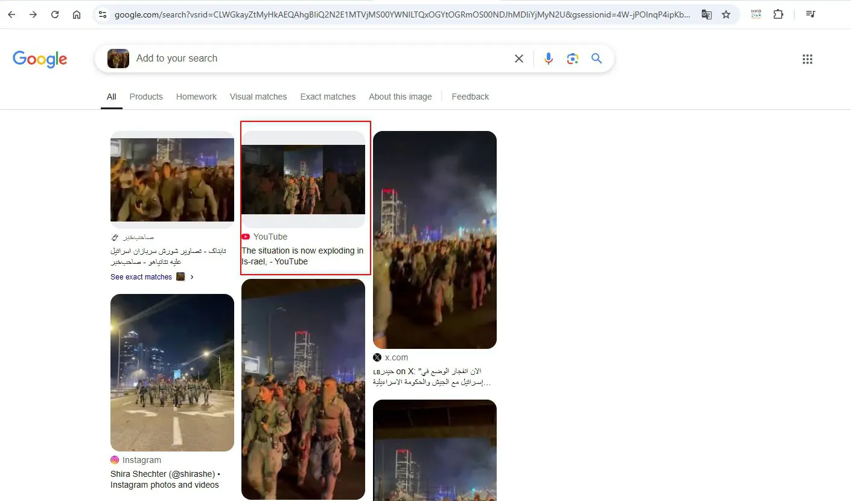The width and height of the screenshot is (851, 501).
Task: Switch to the Visual matches tab
Action: click(258, 97)
